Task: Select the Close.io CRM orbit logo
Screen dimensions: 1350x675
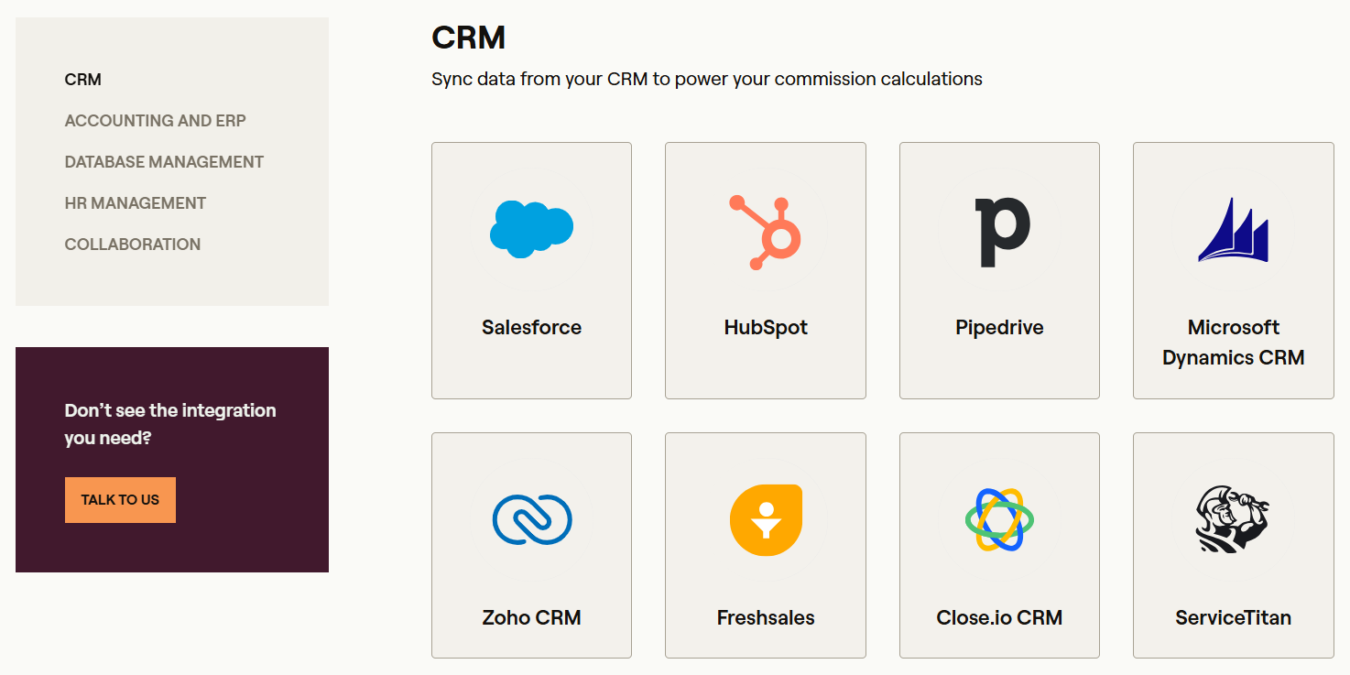Action: pyautogui.click(x=999, y=519)
